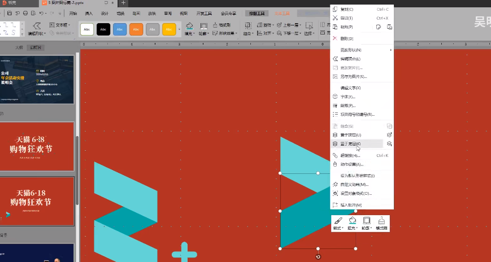Image resolution: width=491 pixels, height=262 pixels.
Task: Switch to the 绘图工具 (Drawing Tools) tab
Action: click(257, 14)
